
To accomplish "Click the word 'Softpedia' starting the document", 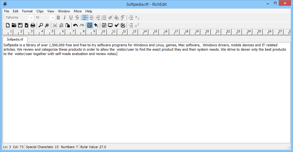I will click(11, 45).
